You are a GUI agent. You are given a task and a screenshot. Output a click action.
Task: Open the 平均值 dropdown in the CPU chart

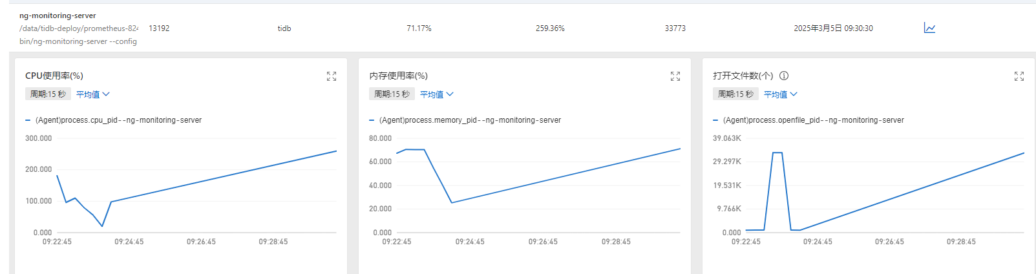click(x=93, y=94)
